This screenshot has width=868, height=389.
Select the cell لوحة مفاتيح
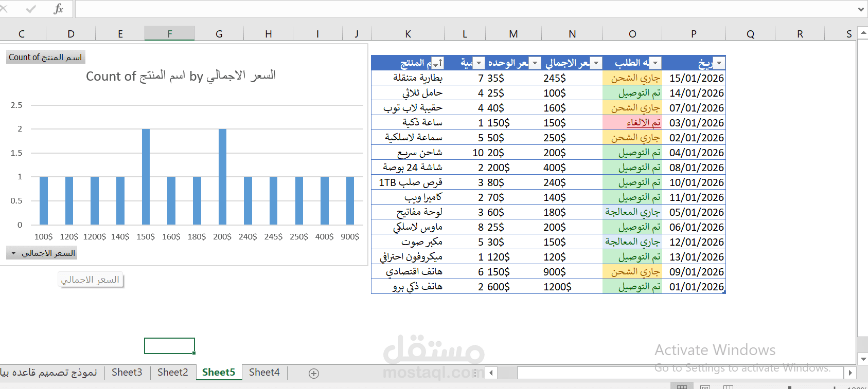click(408, 212)
